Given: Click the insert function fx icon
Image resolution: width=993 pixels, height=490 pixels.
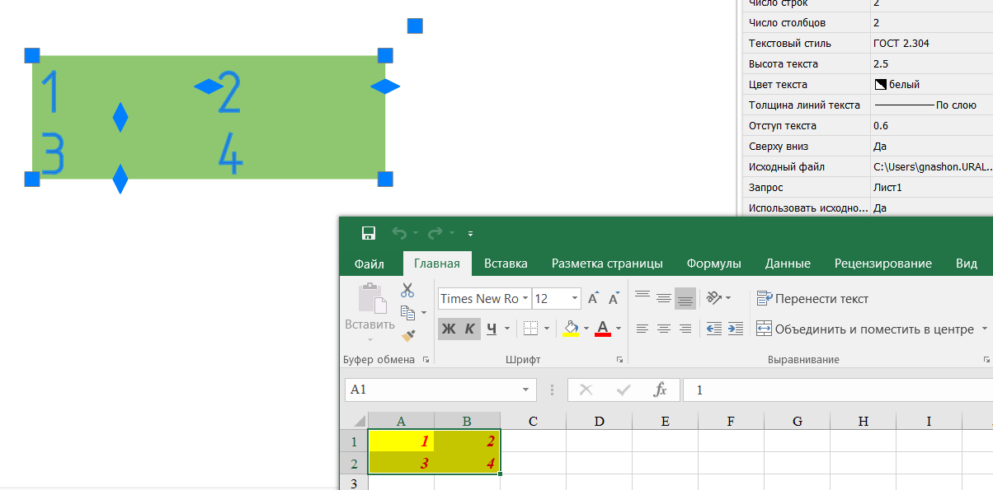Looking at the screenshot, I should pyautogui.click(x=660, y=390).
